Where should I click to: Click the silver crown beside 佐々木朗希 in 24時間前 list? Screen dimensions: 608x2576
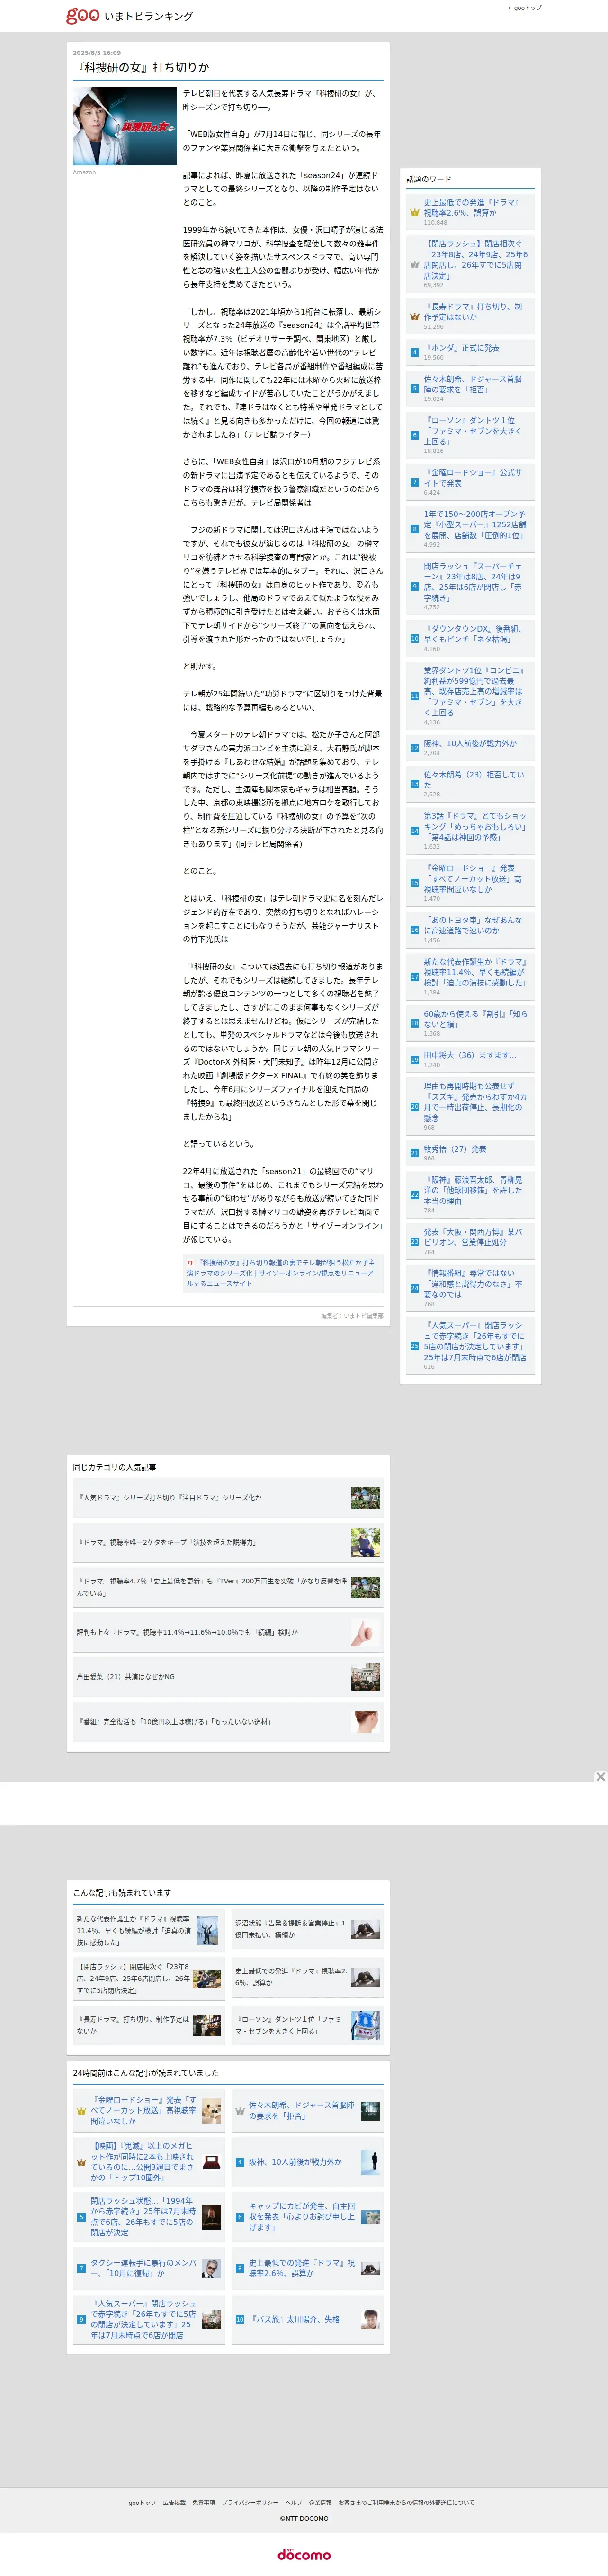pyautogui.click(x=240, y=2111)
